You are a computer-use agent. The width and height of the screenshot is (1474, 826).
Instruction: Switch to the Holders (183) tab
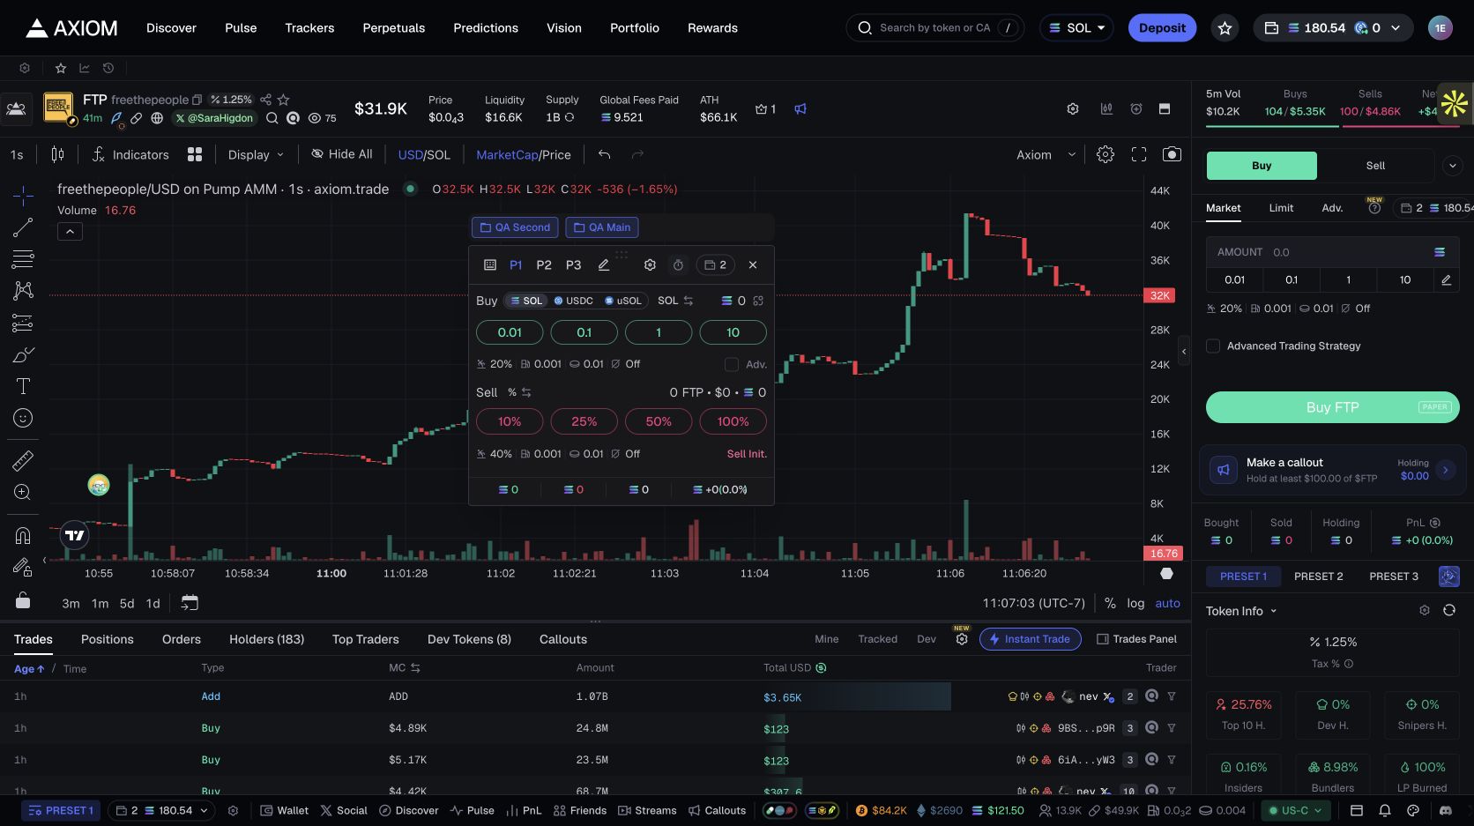click(266, 639)
